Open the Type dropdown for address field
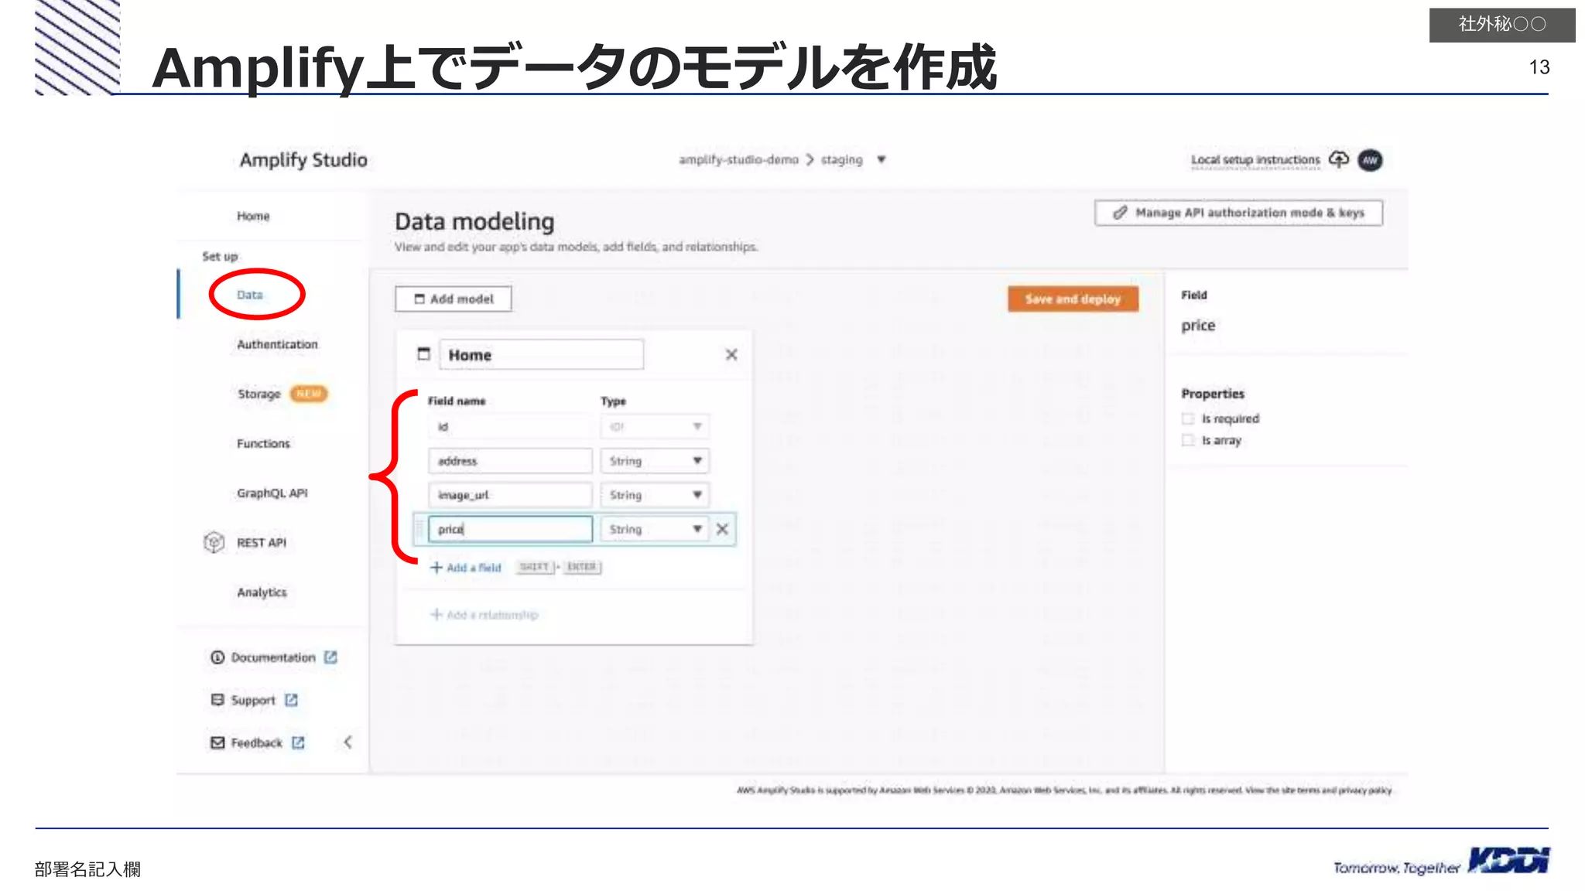 (x=655, y=461)
